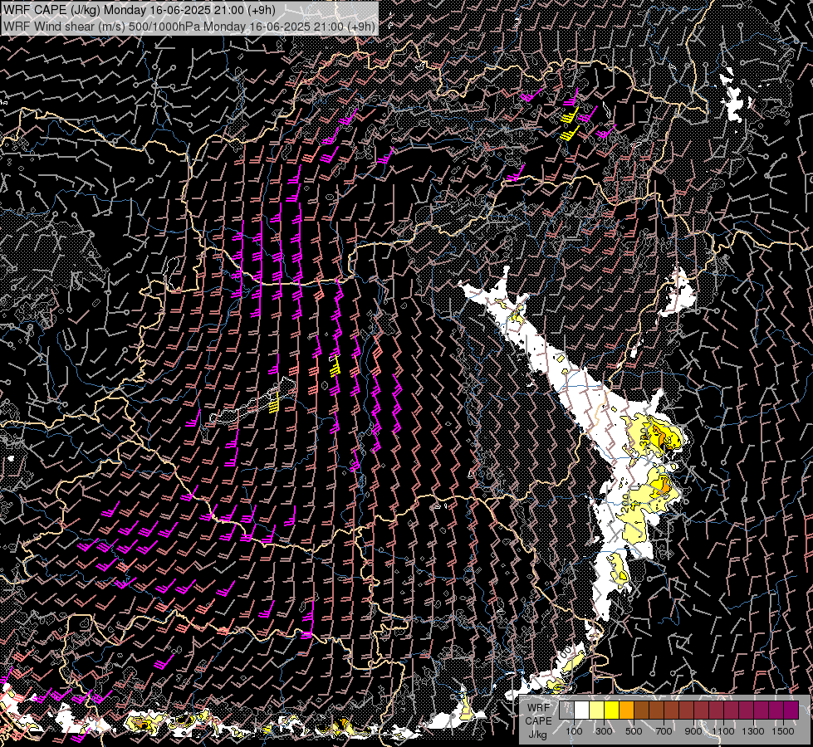813x747 pixels.
Task: Click the legend label 300
Action: 604,731
